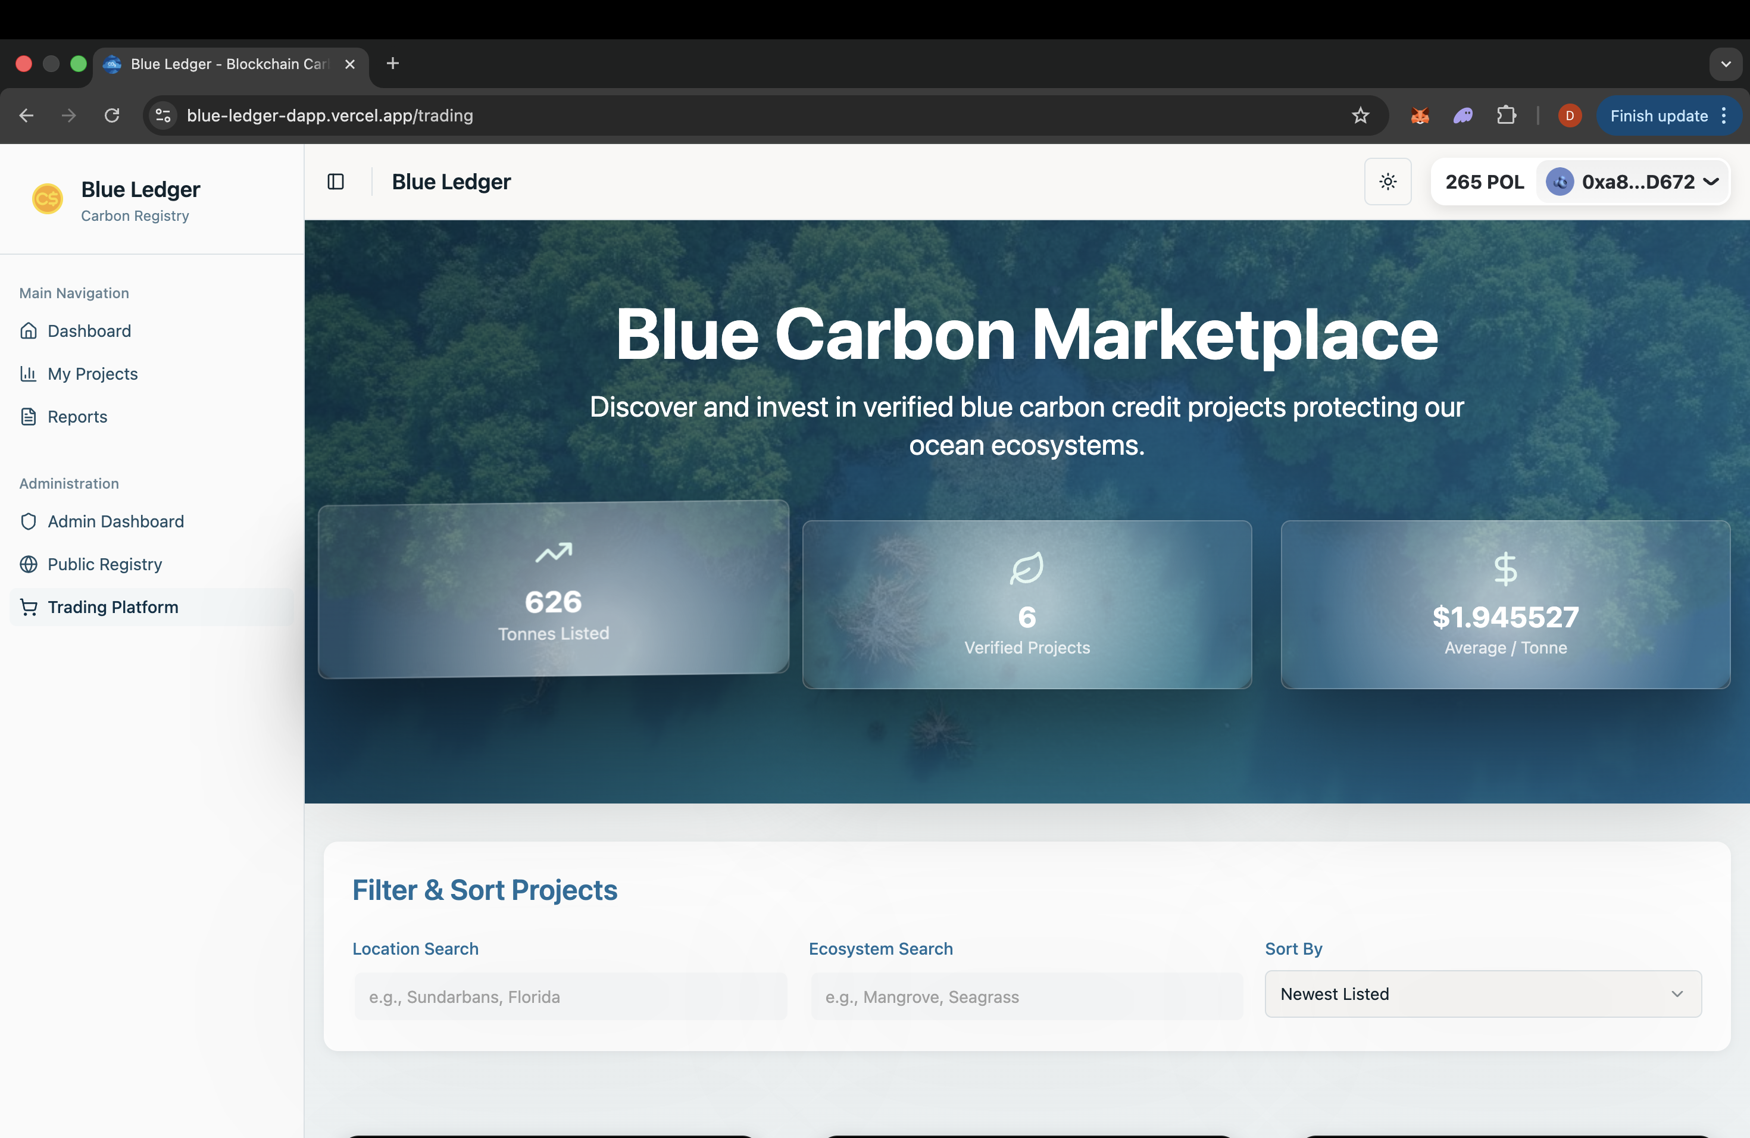Open the site information icon in the address bar
Image resolution: width=1750 pixels, height=1138 pixels.
point(163,115)
